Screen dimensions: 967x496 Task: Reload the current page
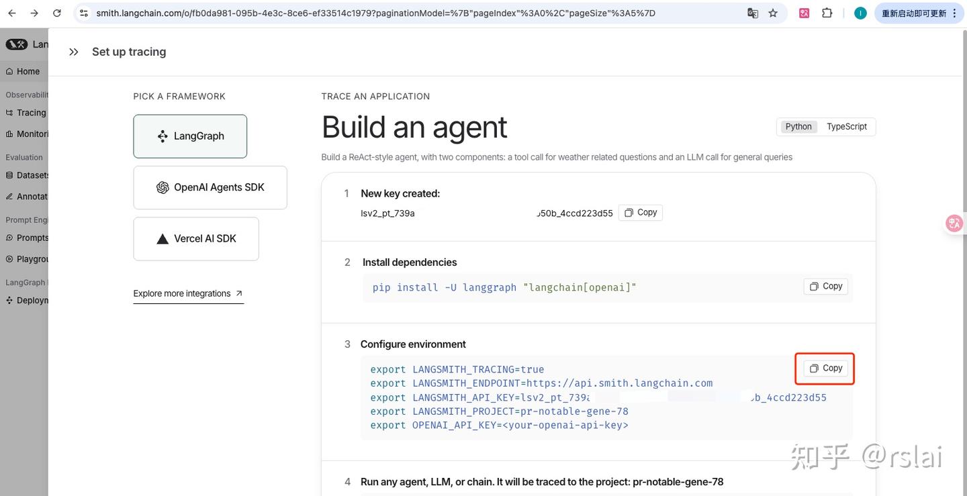[x=57, y=13]
